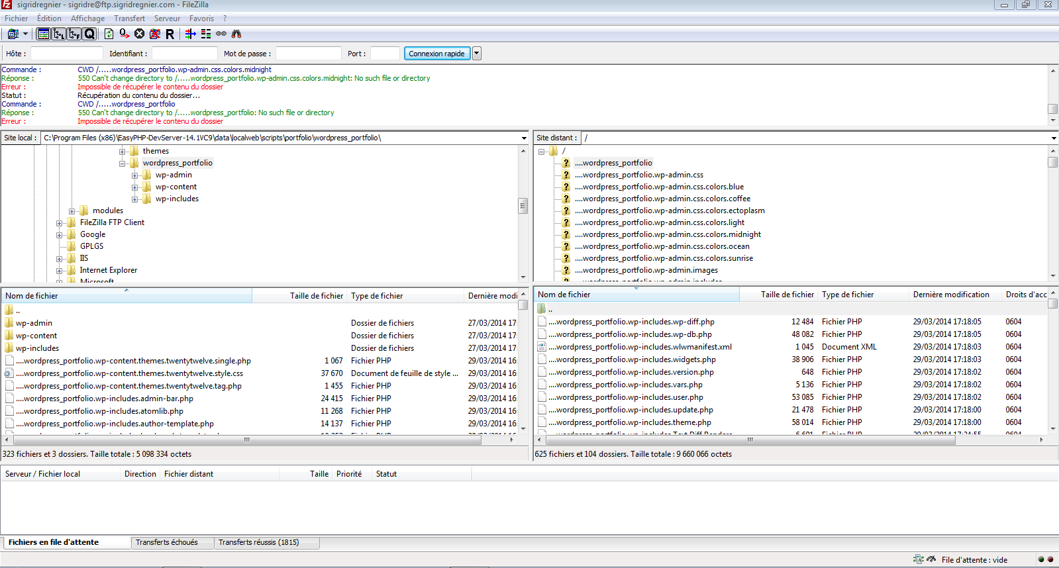This screenshot has height=568, width=1059.
Task: Expand the wp-content tree node
Action: point(135,187)
